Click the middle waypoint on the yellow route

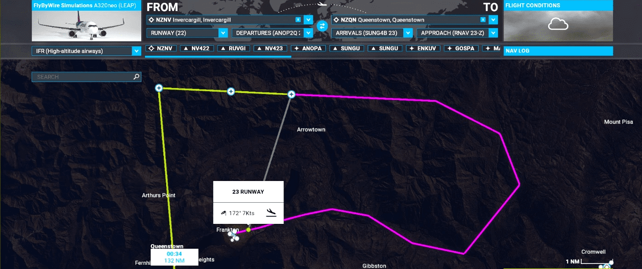coord(231,92)
